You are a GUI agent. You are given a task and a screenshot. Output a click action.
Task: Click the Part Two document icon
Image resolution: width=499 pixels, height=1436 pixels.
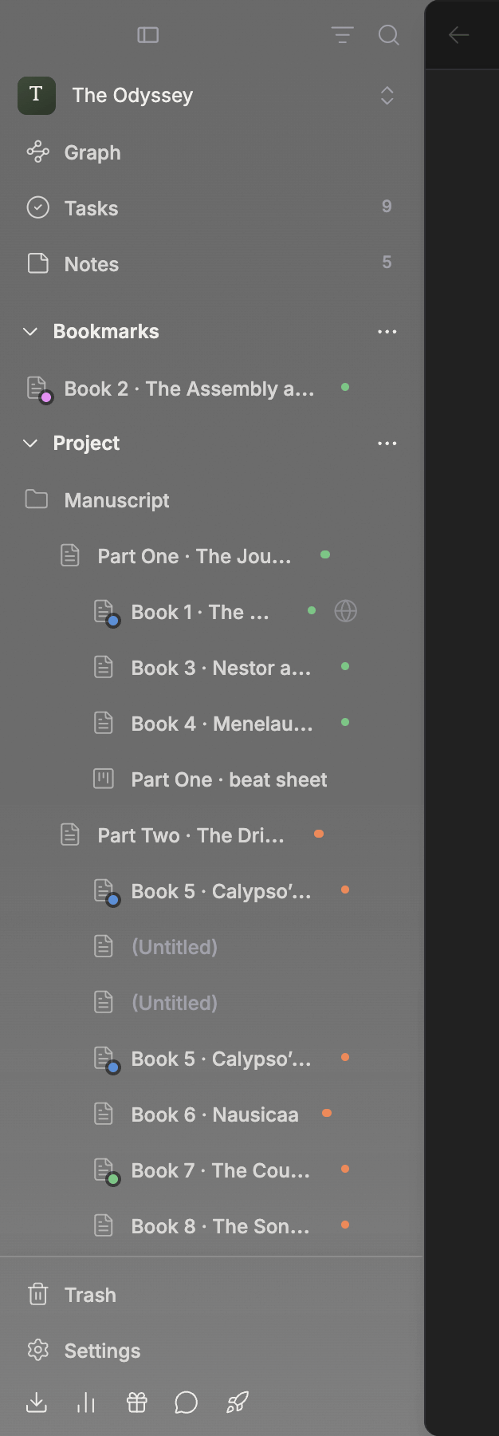70,834
